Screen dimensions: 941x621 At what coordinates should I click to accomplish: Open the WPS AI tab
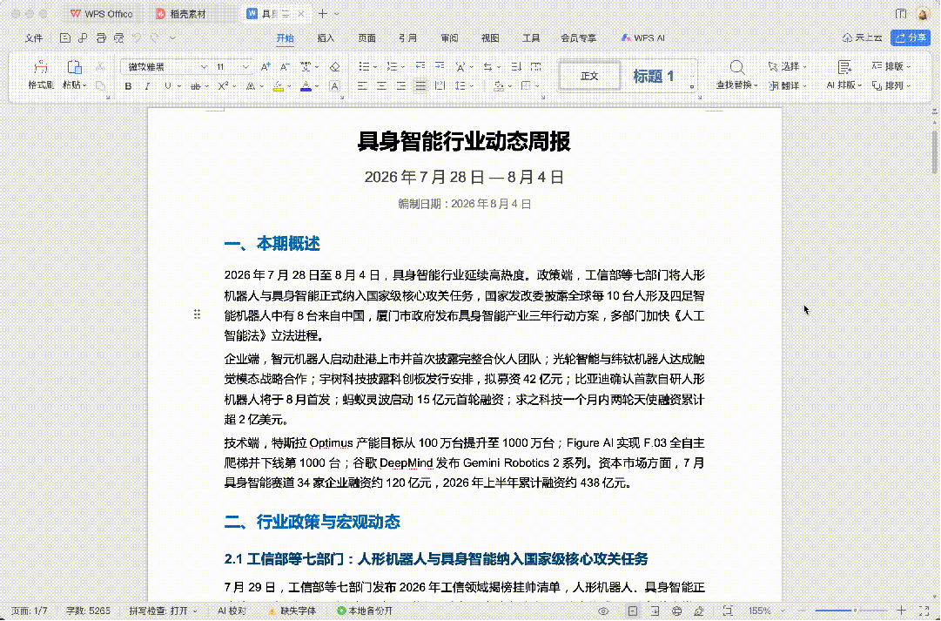(642, 37)
